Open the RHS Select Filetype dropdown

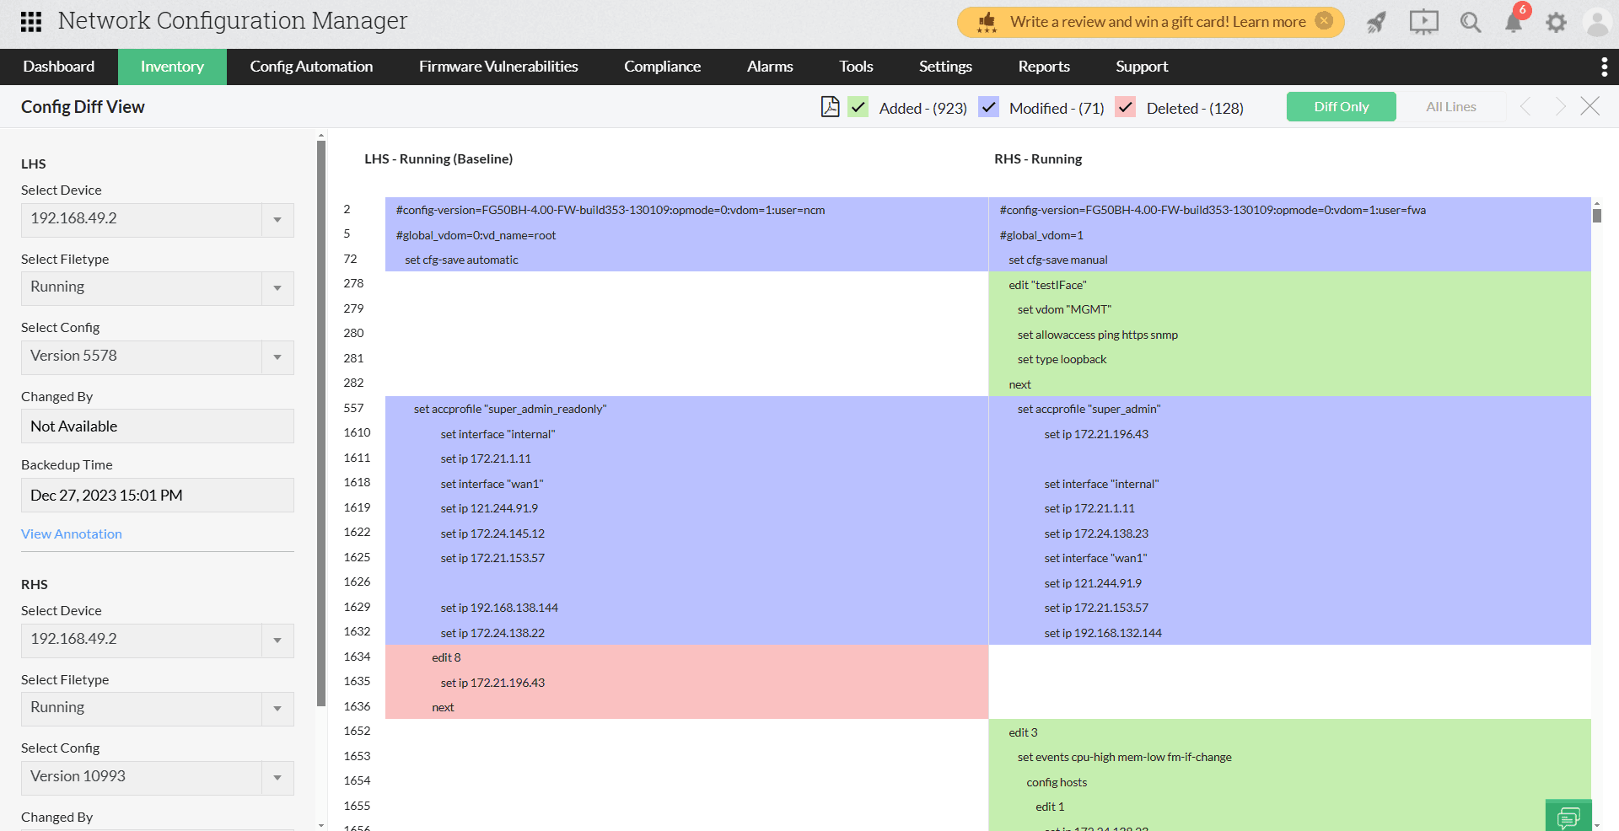[277, 708]
